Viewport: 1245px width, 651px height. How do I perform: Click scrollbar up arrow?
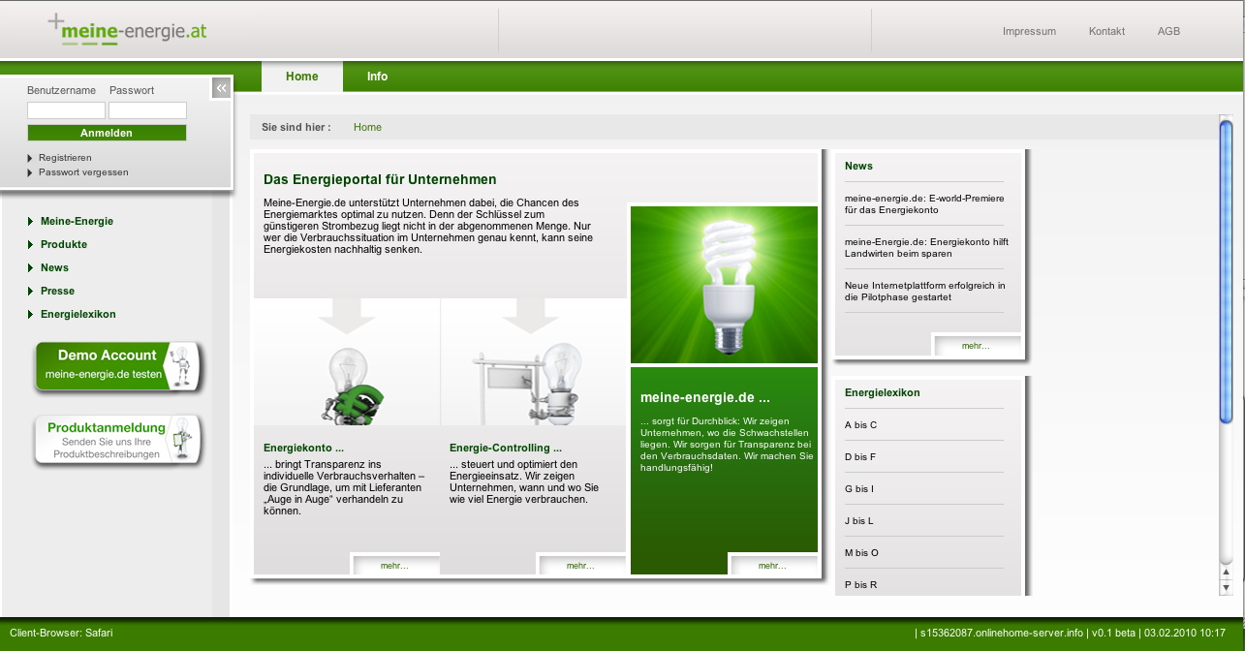[x=1226, y=573]
